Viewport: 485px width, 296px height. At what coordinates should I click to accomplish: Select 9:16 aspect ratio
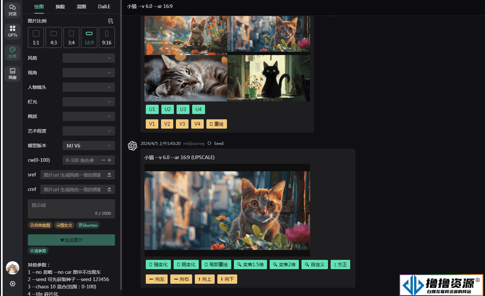coord(107,37)
